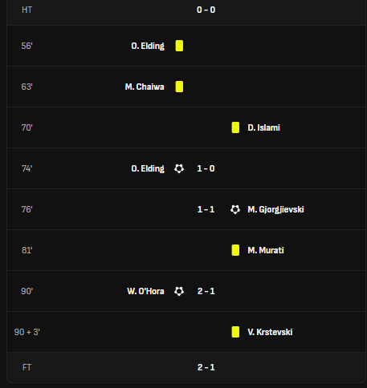Click the goal ball icon next to W. O'Hora
The width and height of the screenshot is (367, 388).
179,291
